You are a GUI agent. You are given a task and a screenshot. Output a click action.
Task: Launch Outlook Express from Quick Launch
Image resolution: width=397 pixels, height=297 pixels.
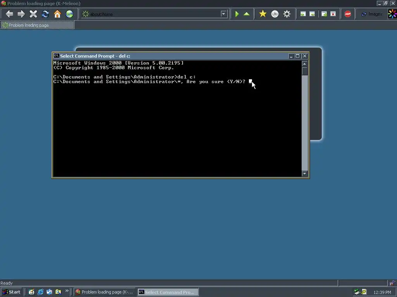point(49,292)
